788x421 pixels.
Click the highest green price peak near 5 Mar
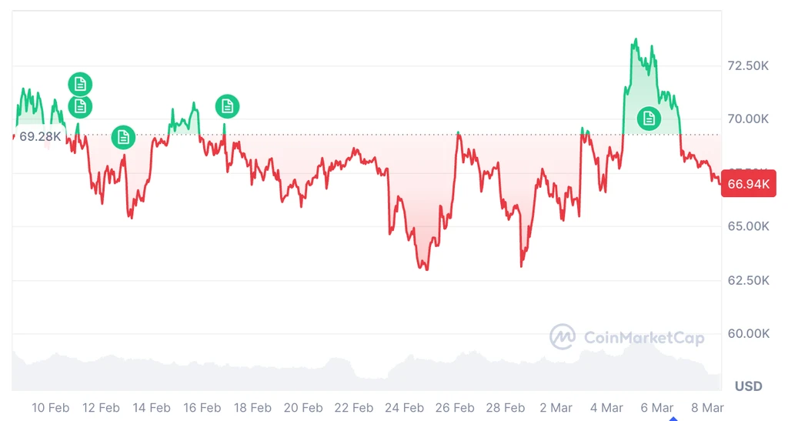[x=636, y=39]
